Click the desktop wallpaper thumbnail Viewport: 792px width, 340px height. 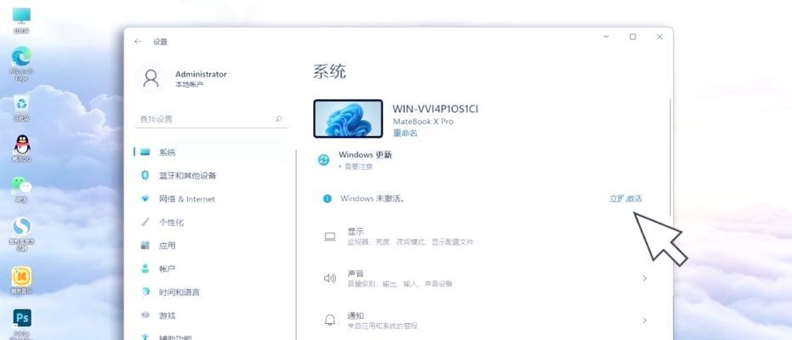[x=348, y=118]
